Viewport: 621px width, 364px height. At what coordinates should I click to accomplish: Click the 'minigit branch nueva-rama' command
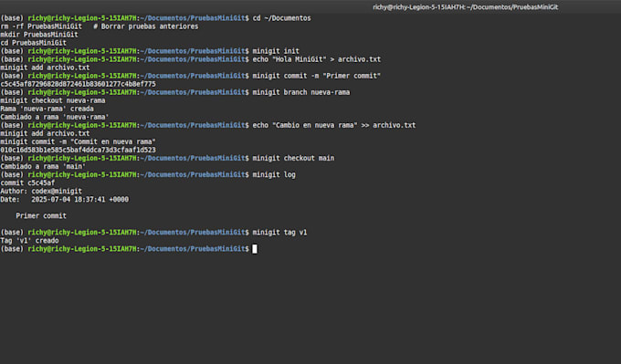tap(301, 92)
